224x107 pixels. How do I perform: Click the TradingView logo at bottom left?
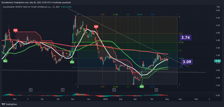(x=10, y=104)
